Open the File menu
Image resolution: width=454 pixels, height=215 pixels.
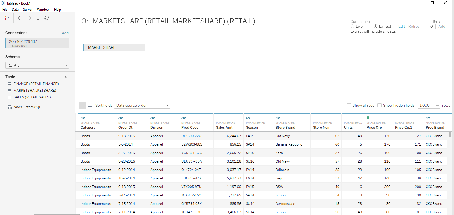click(5, 10)
